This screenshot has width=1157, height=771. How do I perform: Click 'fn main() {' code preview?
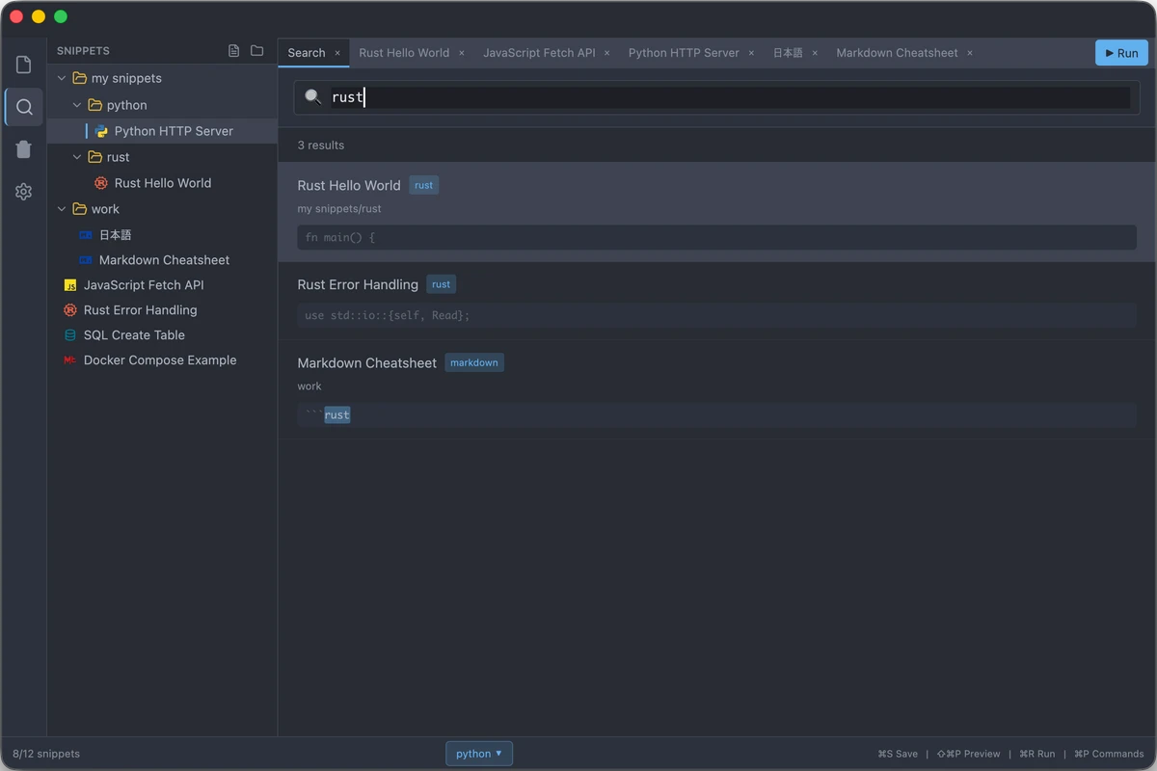coord(716,237)
